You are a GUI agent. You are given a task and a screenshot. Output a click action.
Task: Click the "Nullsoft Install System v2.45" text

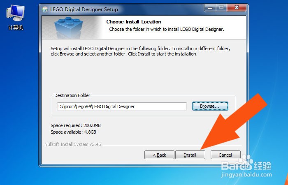pos(73,144)
